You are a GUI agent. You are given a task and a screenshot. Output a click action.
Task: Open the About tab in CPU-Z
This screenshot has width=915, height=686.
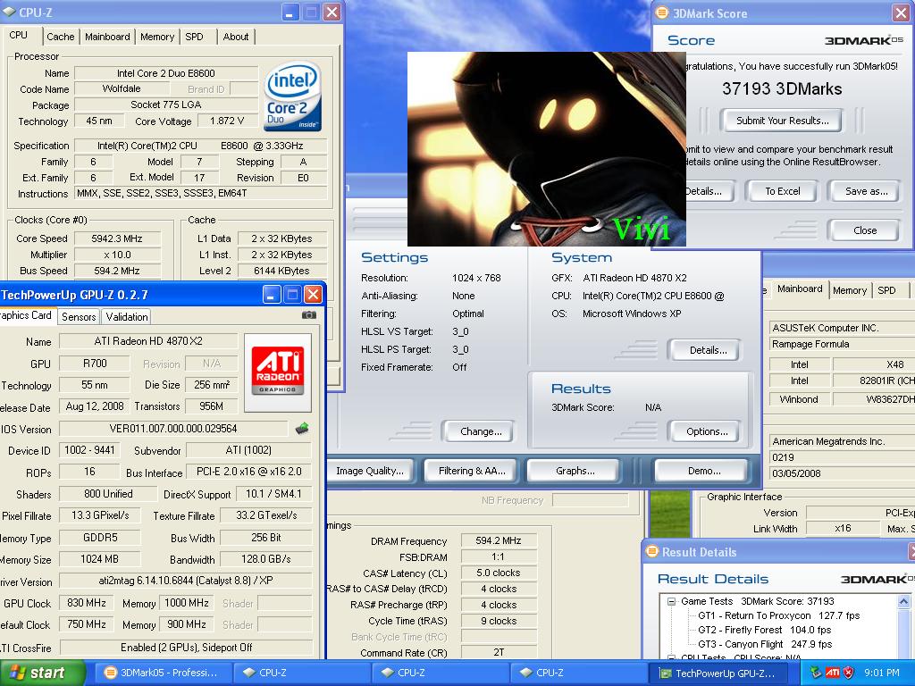pos(236,37)
